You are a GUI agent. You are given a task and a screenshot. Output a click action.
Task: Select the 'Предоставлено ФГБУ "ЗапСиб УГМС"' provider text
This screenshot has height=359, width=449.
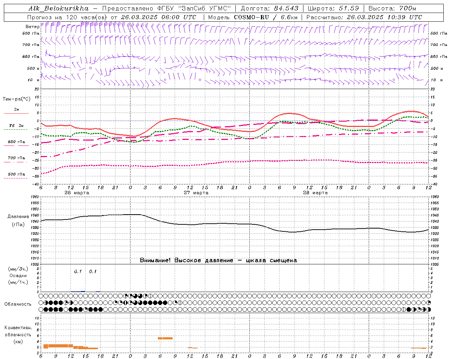pos(167,8)
